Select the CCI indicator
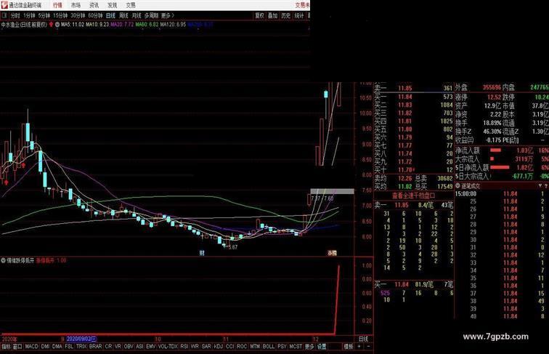This screenshot has height=354, width=549. tap(229, 347)
